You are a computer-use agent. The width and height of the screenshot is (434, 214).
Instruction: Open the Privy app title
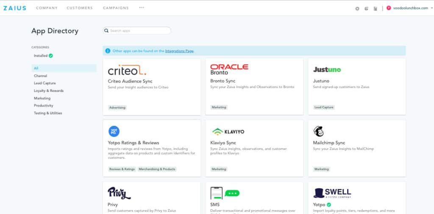pos(113,205)
